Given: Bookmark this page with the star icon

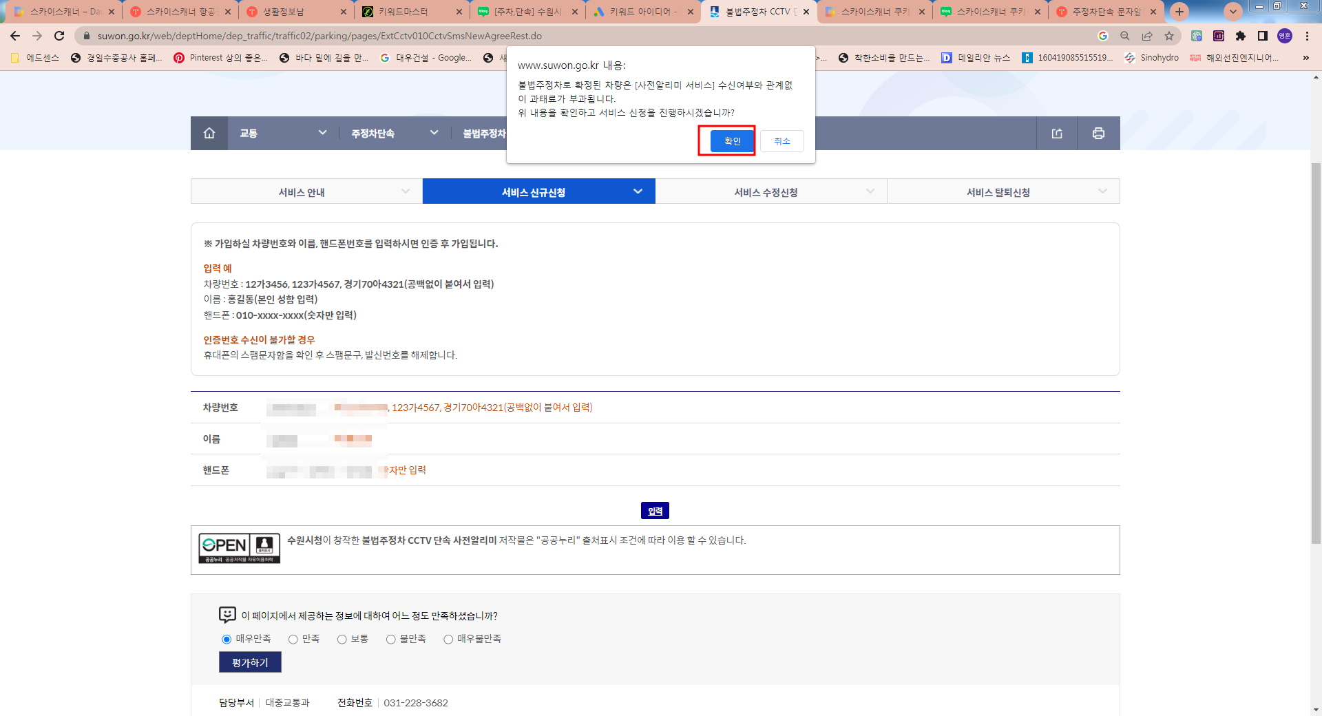Looking at the screenshot, I should [x=1170, y=36].
